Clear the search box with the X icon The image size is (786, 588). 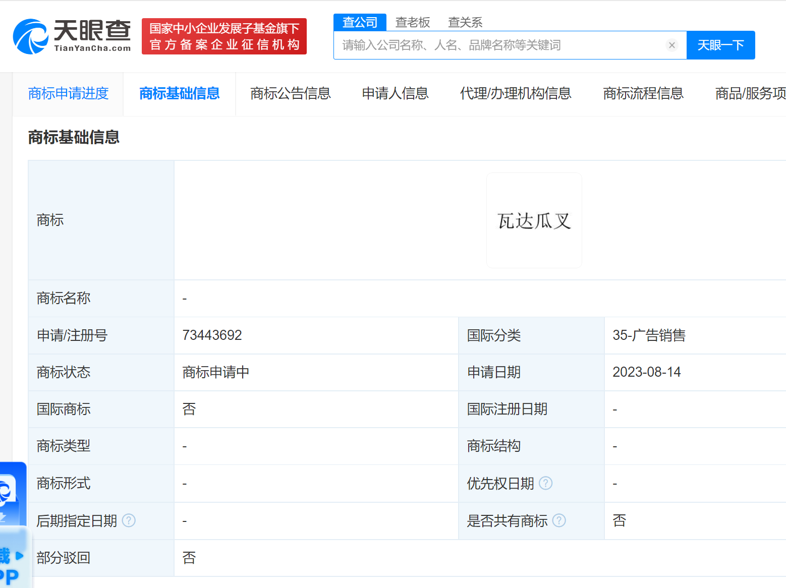[671, 45]
